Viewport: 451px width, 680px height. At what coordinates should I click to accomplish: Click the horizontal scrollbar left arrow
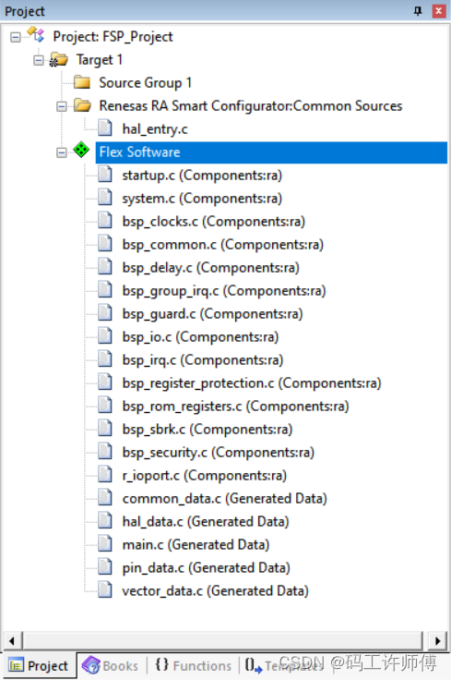12,640
